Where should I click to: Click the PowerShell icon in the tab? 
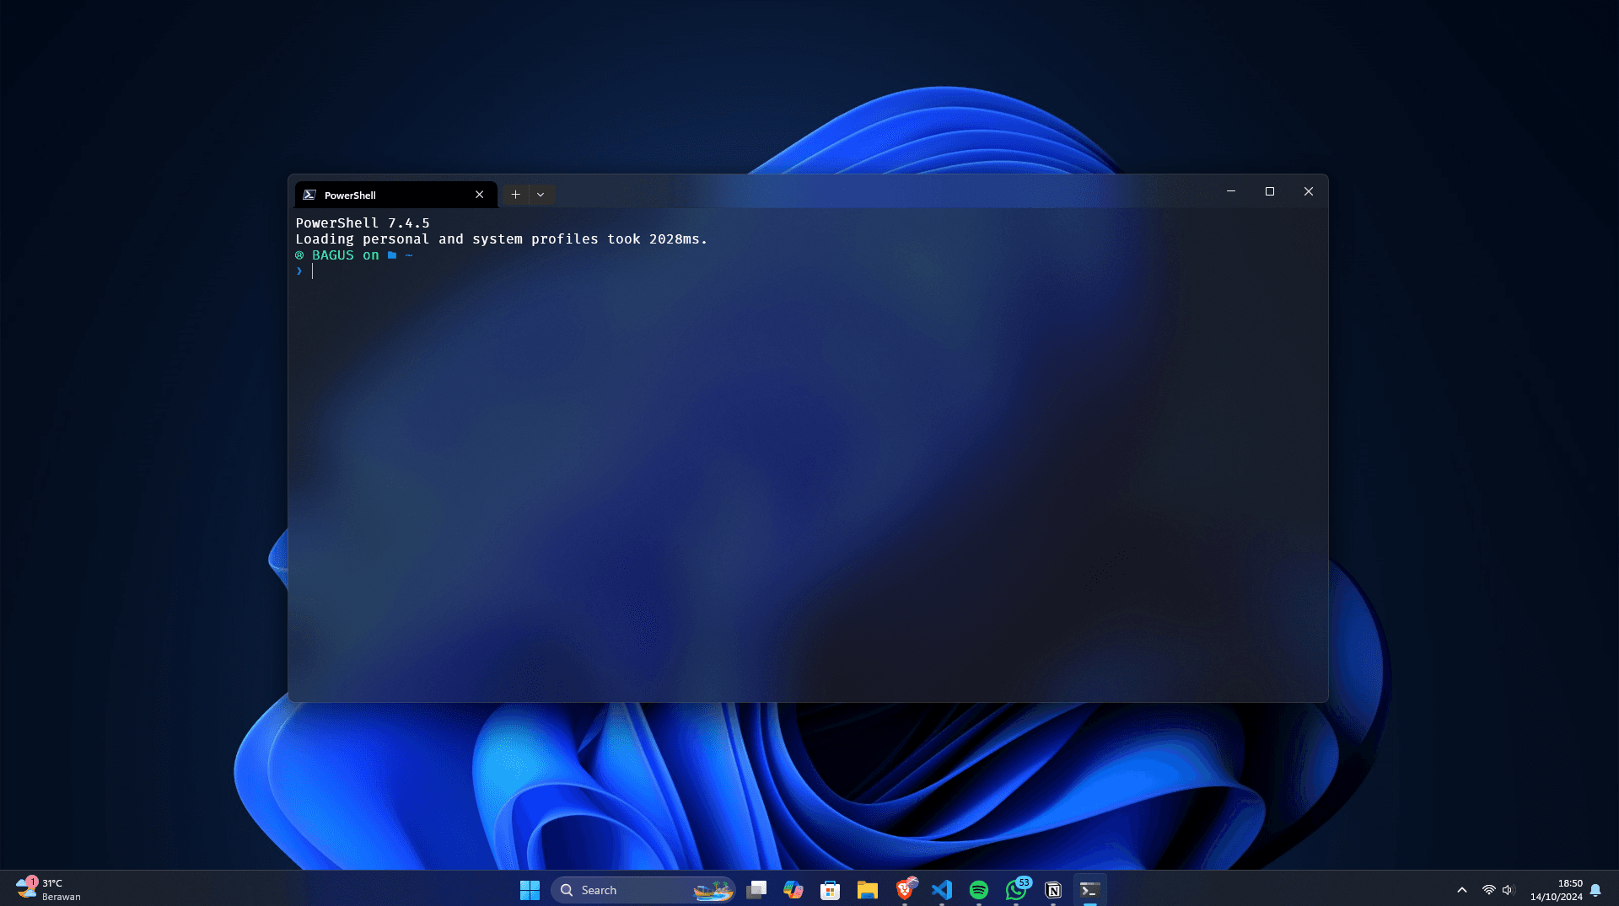(309, 195)
